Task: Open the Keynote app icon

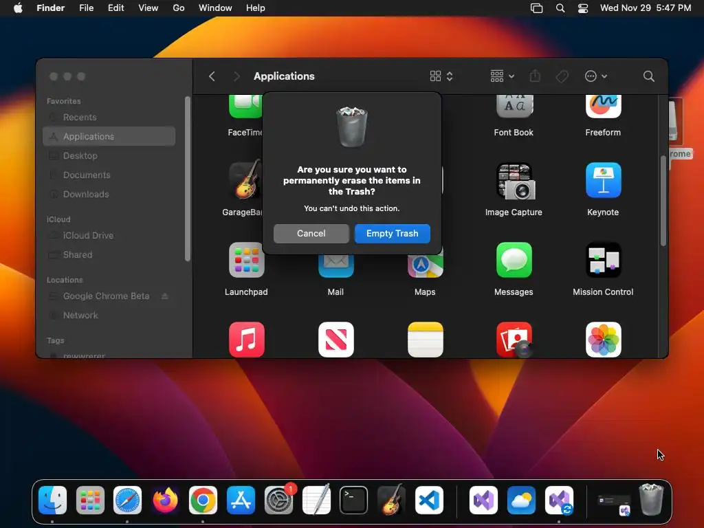Action: (604, 181)
